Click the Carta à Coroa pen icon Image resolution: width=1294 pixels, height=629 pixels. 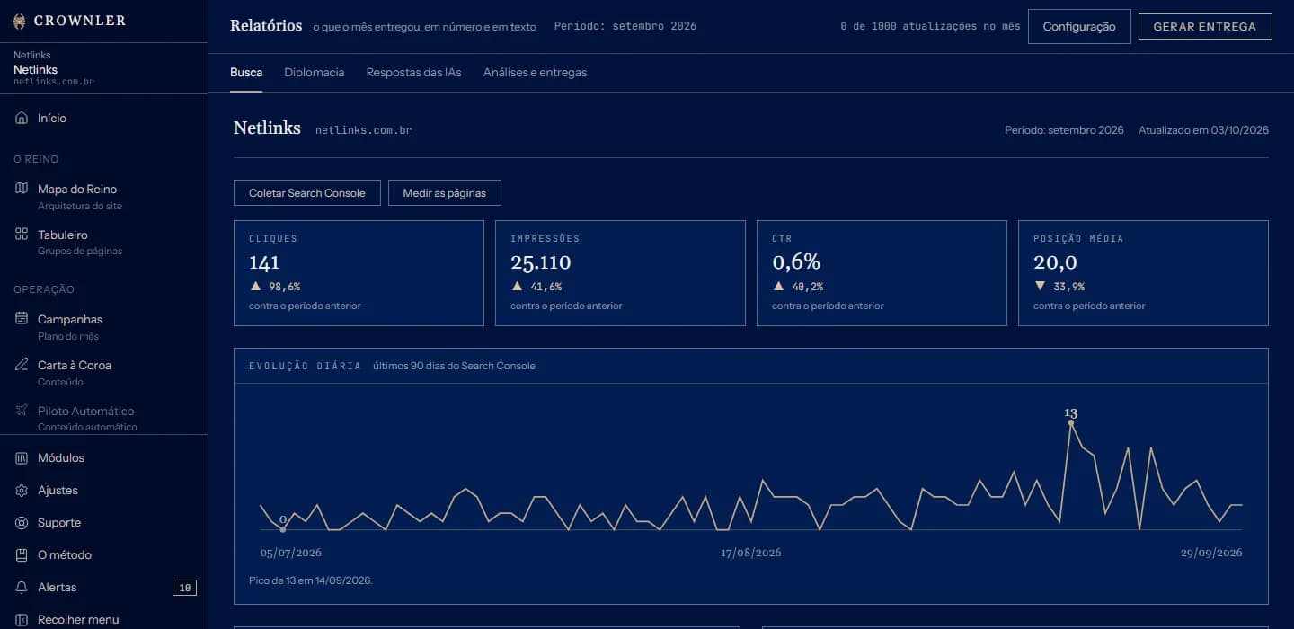[22, 365]
